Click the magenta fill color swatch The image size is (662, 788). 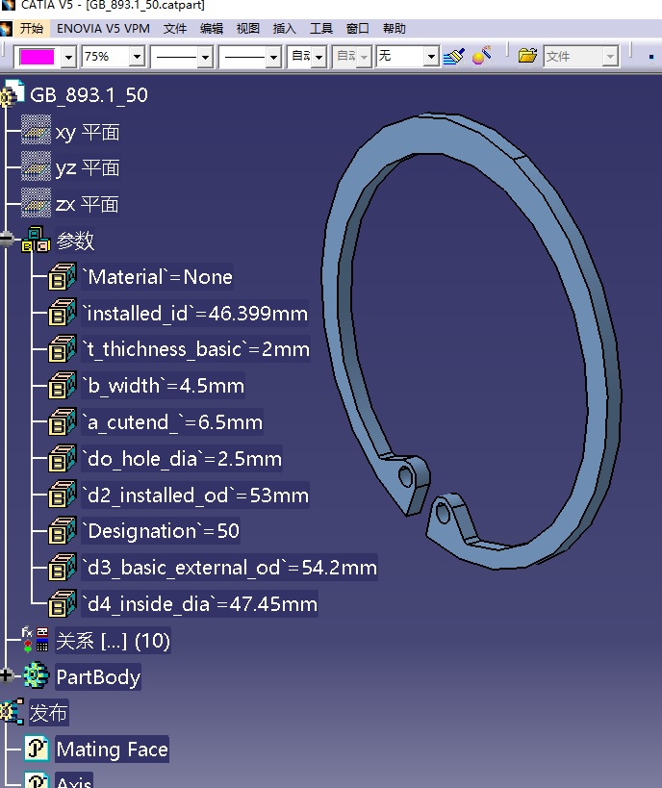(37, 57)
